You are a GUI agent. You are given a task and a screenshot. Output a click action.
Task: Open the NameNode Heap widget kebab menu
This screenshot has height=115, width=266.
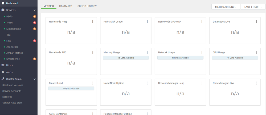point(93,22)
